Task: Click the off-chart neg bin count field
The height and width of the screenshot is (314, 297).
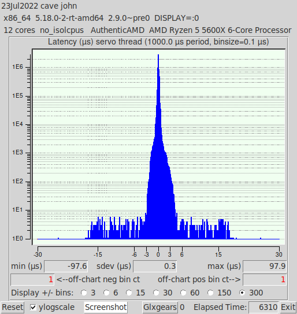Action: coord(32,279)
